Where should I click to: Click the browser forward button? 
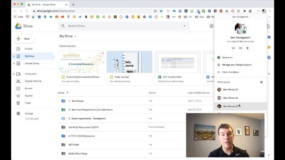coord(21,11)
